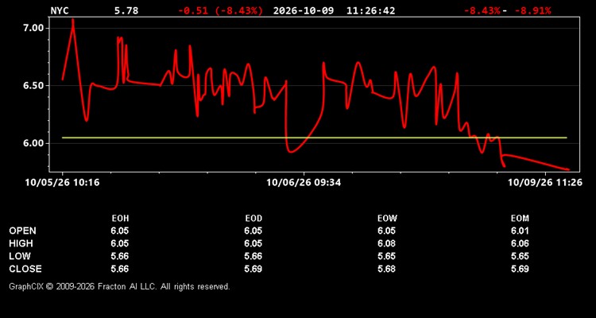Click the -8.91% range value top right

(x=532, y=10)
